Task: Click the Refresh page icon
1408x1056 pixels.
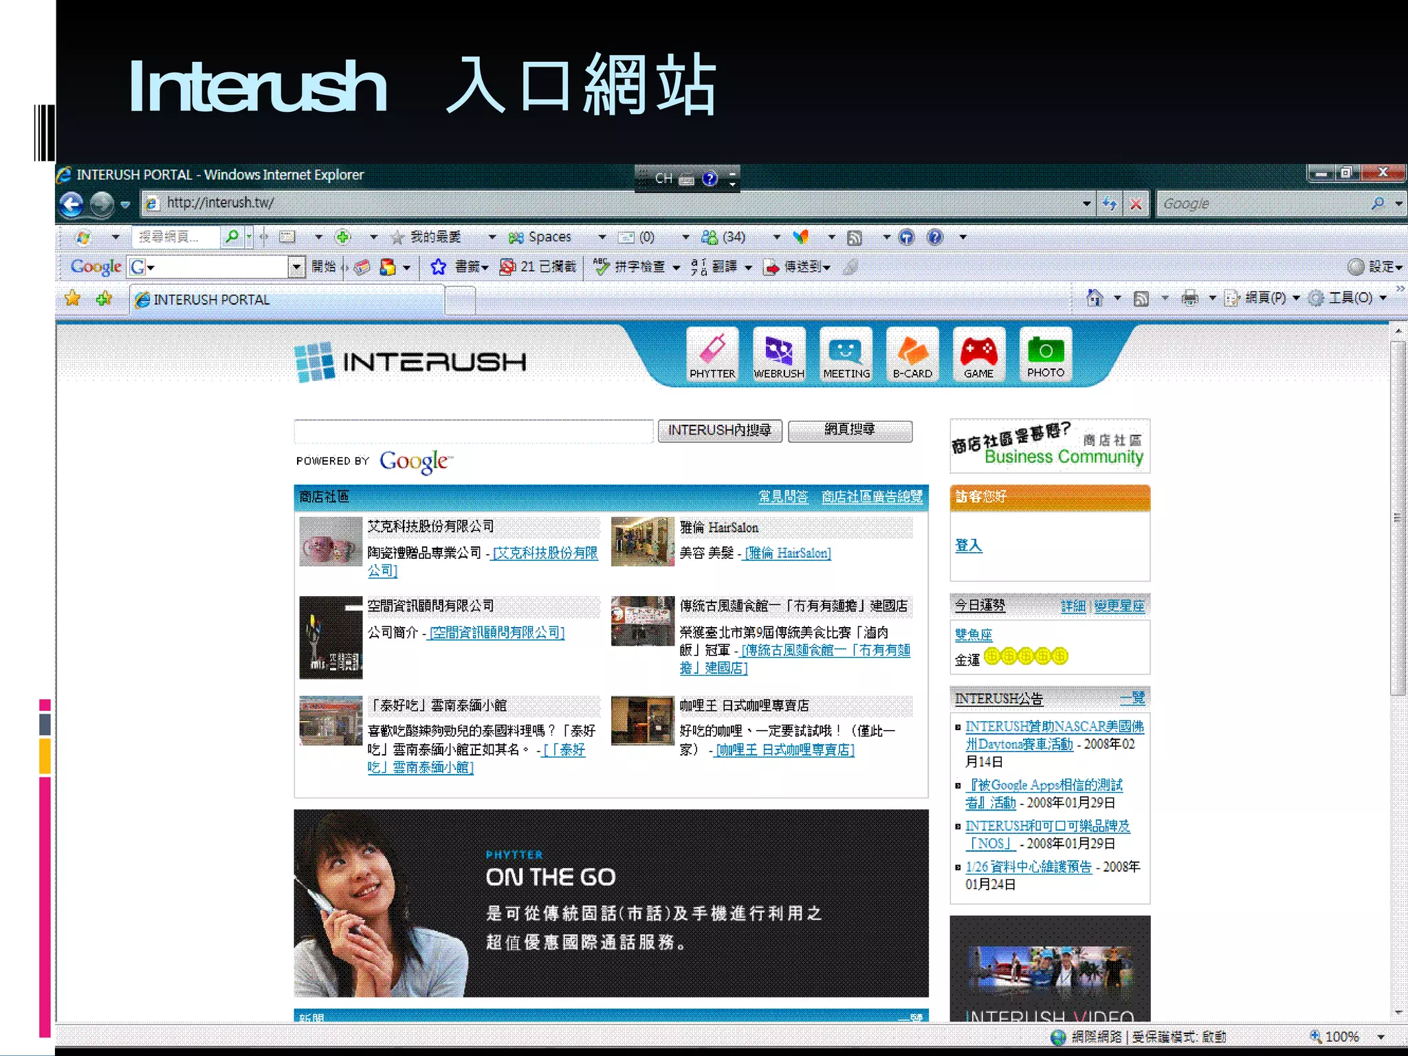Action: click(x=1109, y=203)
